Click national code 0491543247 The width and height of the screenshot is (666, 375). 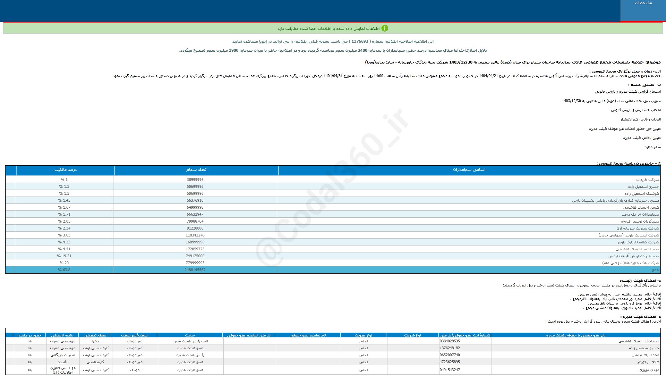pos(450,370)
